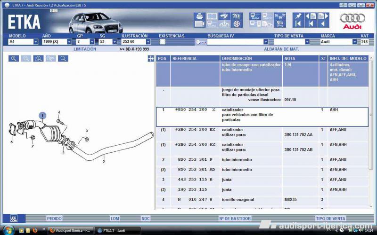Select part row #3B0 254 200 HX
Screen dimensions: 377x235
pyautogui.click(x=262, y=149)
